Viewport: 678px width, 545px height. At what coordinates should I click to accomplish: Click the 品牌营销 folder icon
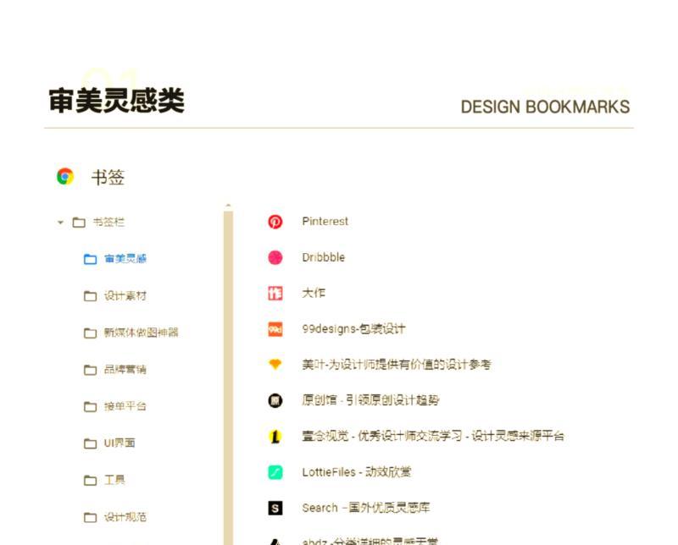[90, 370]
